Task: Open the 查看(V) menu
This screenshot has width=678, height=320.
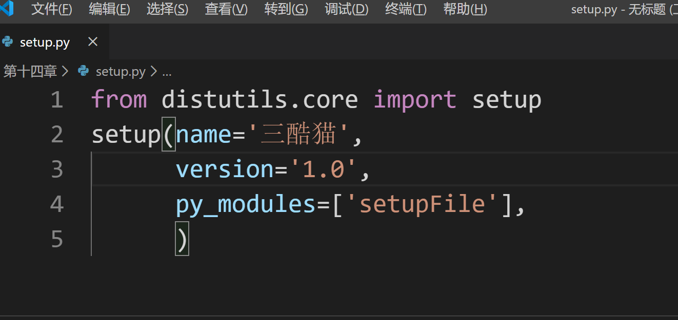Action: 226,9
